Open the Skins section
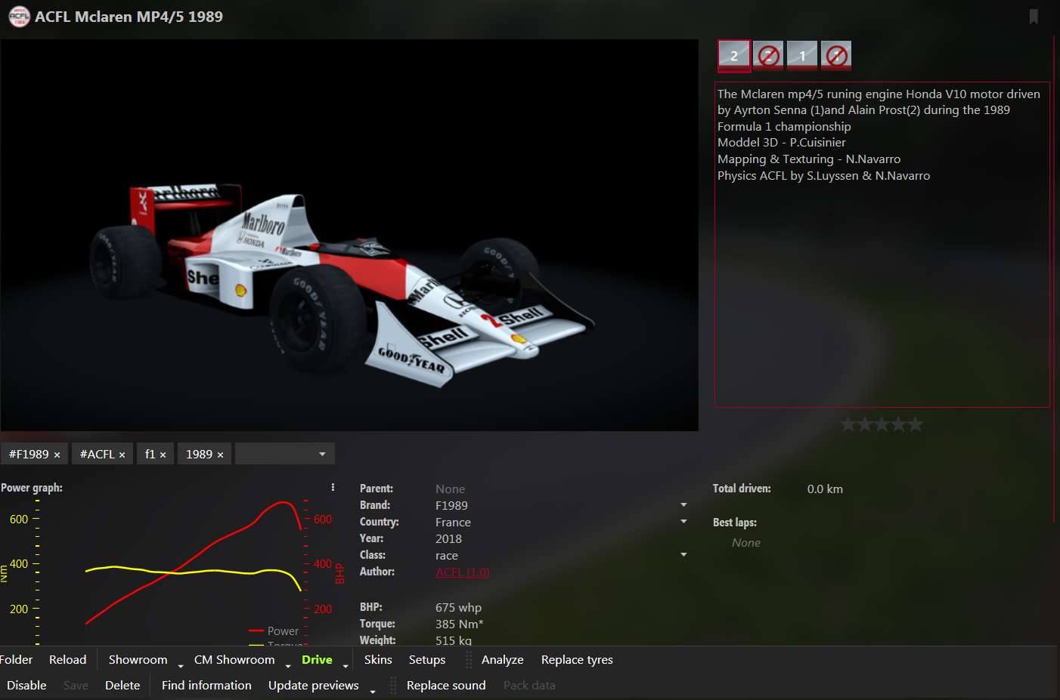The image size is (1060, 700). [x=377, y=659]
